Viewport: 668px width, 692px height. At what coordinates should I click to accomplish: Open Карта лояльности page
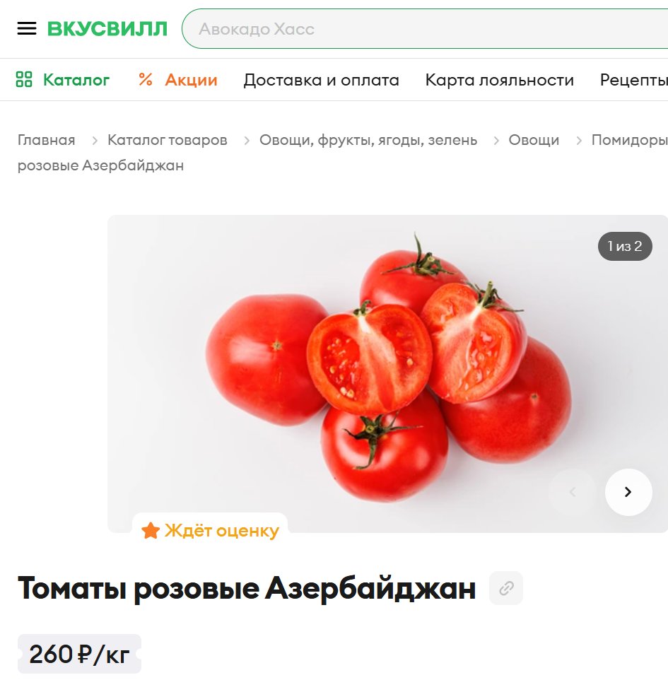[500, 80]
